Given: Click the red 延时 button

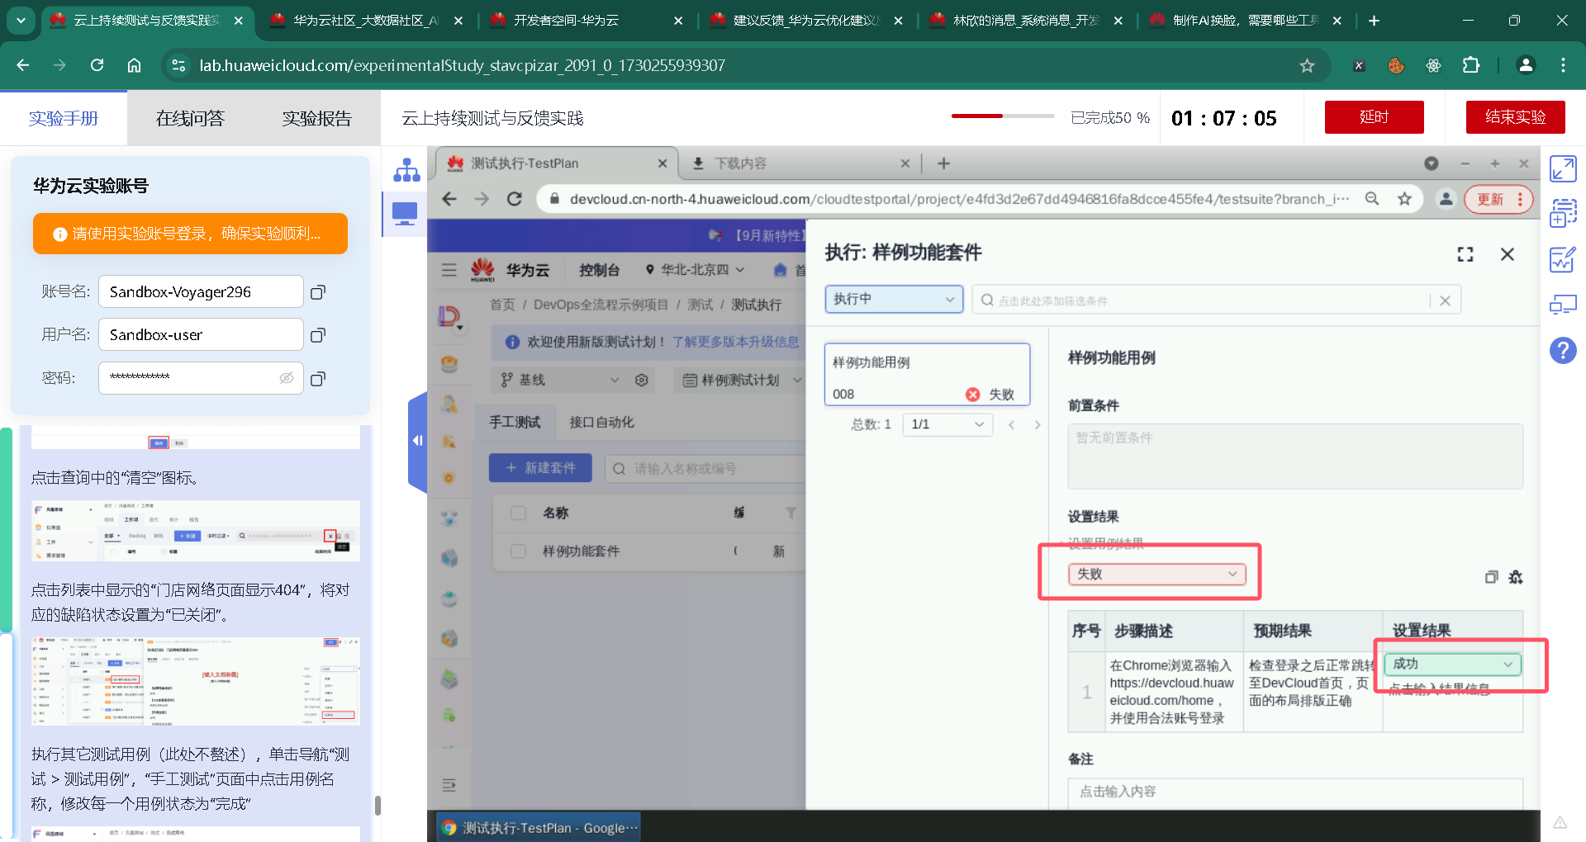Looking at the screenshot, I should click(x=1374, y=117).
